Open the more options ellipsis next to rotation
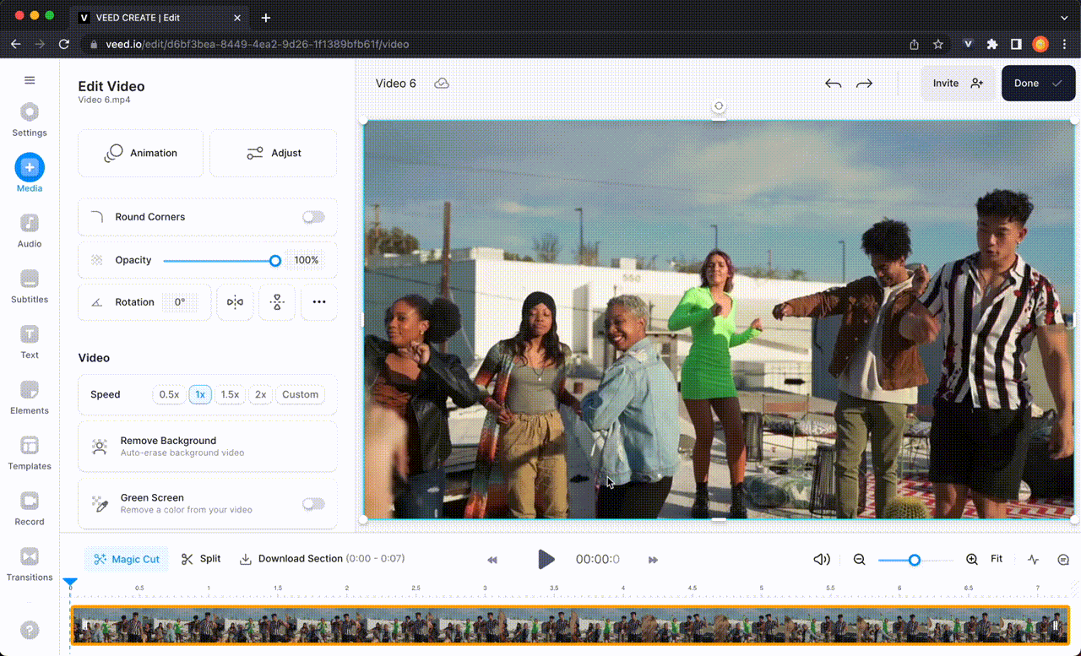This screenshot has width=1081, height=656. (318, 302)
